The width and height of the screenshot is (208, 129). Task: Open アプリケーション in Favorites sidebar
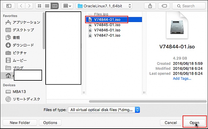click(x=23, y=22)
